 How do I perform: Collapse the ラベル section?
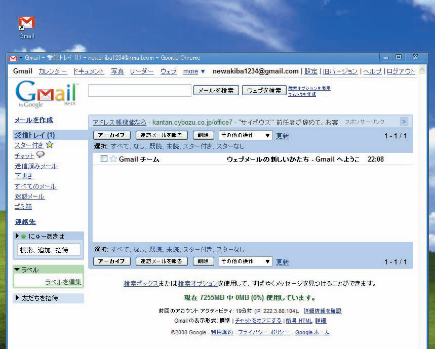[17, 269]
